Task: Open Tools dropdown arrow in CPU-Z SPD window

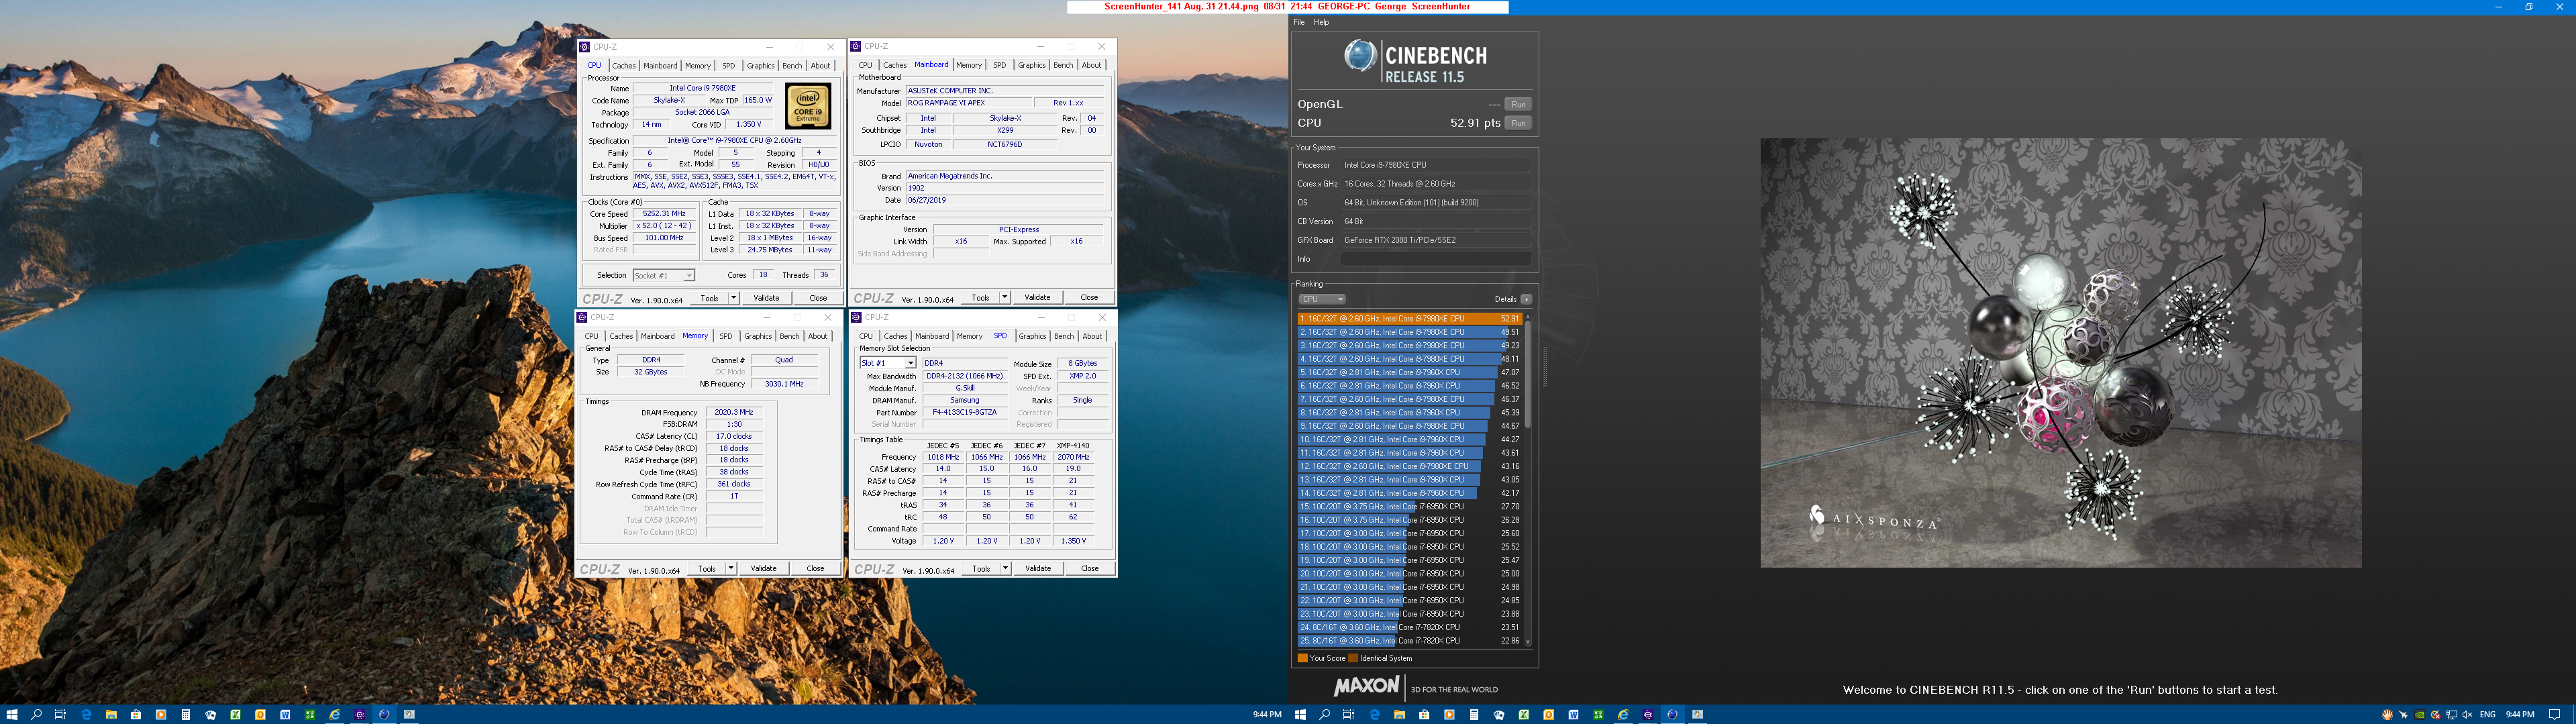Action: tap(1005, 568)
